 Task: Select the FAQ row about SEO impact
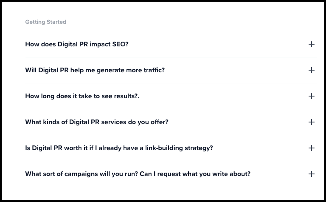[170, 44]
